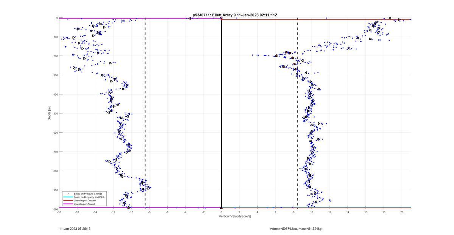Click the '-8' velocity axis tick label

[x=149, y=212]
